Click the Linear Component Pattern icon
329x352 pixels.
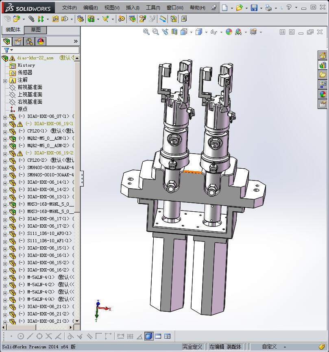click(41, 19)
